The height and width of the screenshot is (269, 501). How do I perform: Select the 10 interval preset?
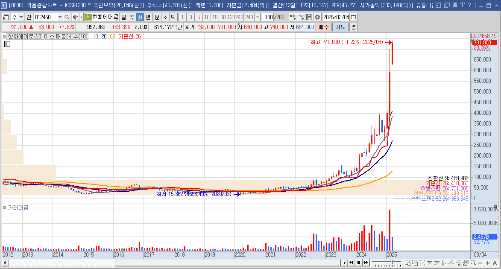[207, 17]
